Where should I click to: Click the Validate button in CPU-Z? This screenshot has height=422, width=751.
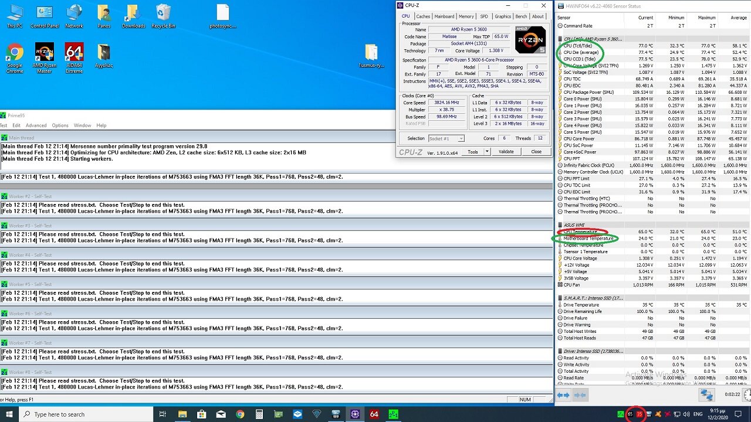506,152
